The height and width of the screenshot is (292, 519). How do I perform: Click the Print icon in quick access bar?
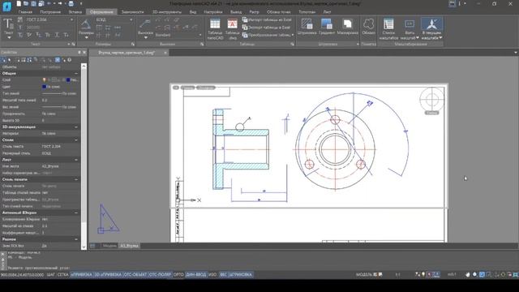pos(71,3)
